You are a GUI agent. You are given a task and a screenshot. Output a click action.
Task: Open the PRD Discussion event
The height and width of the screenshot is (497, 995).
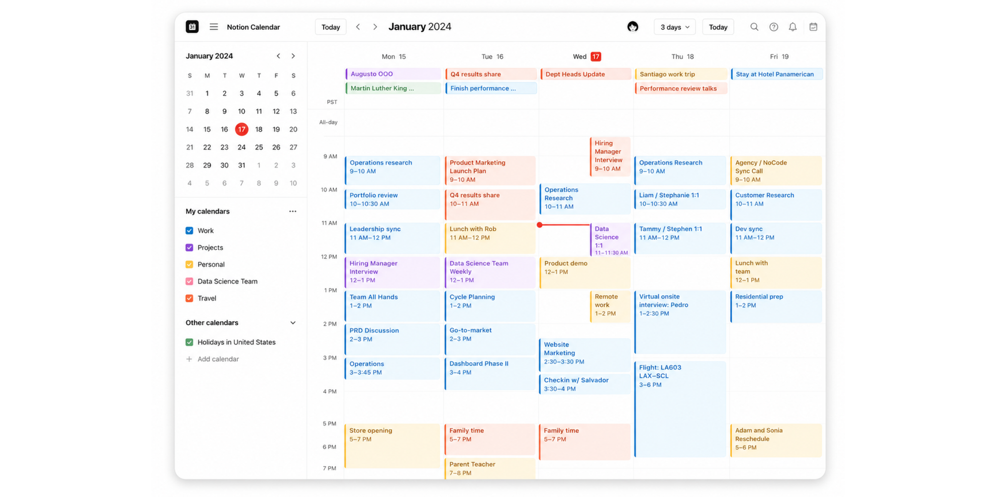click(x=393, y=339)
